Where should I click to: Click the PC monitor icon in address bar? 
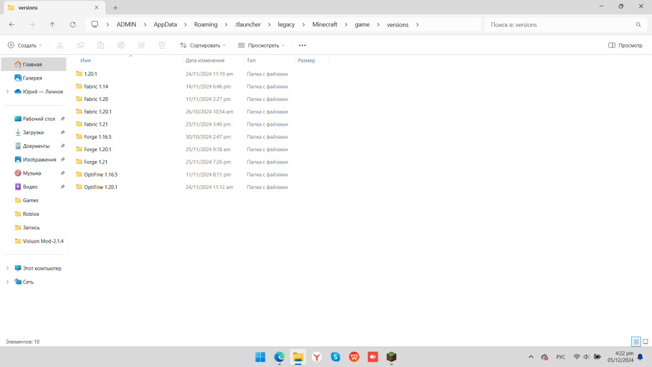[x=95, y=25]
